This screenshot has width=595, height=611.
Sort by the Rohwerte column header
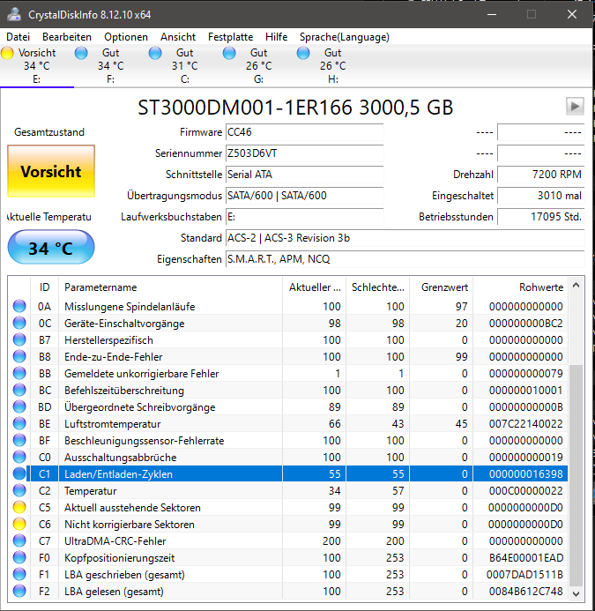click(520, 287)
